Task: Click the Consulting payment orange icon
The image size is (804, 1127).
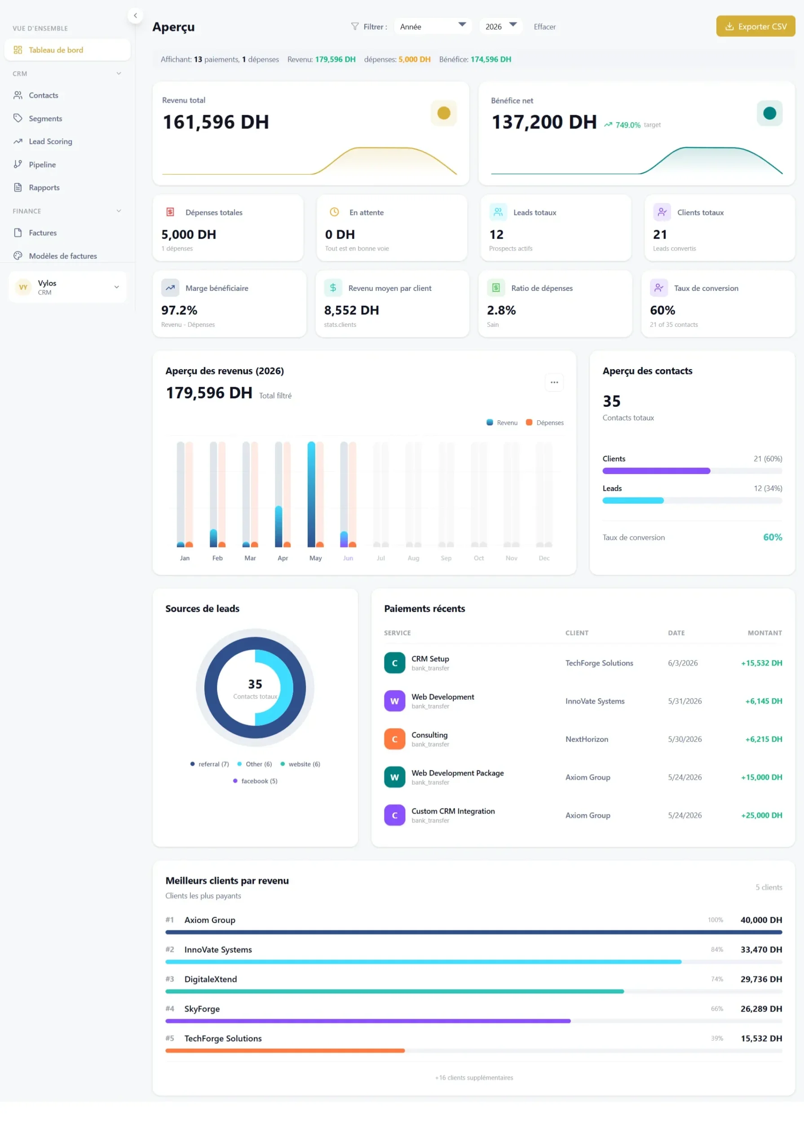Action: 394,740
